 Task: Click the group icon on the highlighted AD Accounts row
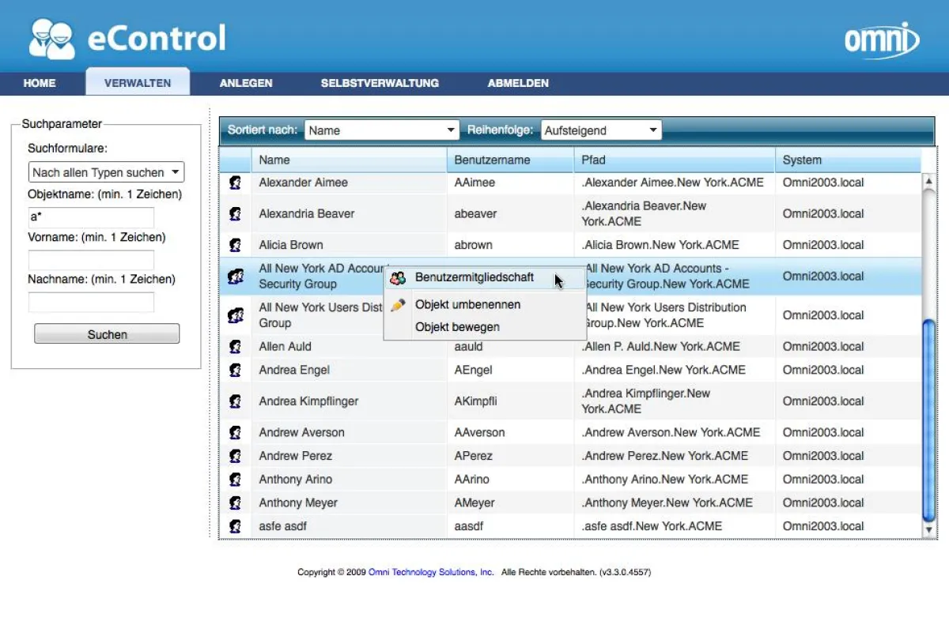click(234, 276)
